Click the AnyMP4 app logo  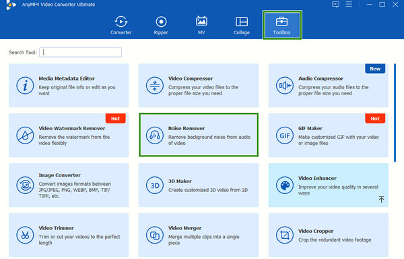tap(11, 5)
